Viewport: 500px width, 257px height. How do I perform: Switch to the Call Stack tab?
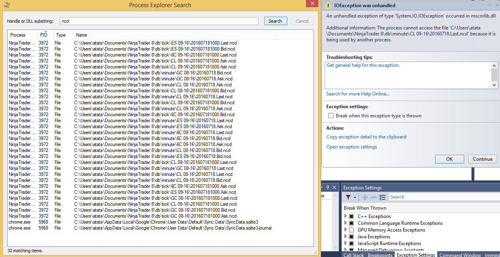[353, 255]
